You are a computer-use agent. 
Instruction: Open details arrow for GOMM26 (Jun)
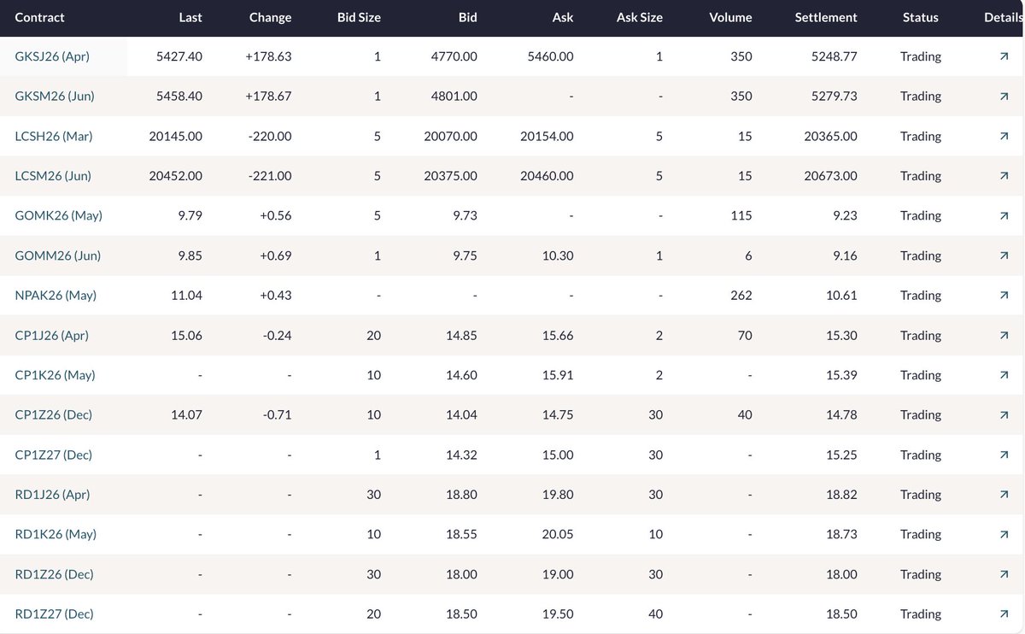(1003, 255)
